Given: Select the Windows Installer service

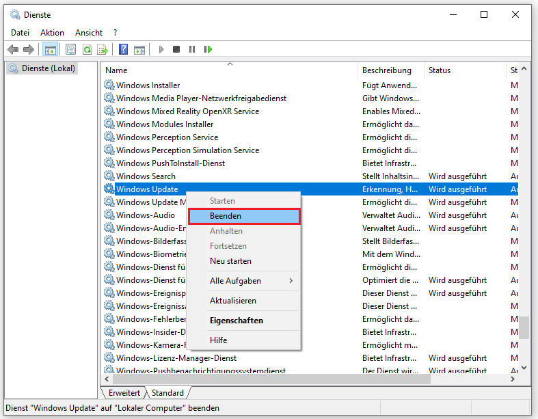Looking at the screenshot, I should tap(148, 85).
